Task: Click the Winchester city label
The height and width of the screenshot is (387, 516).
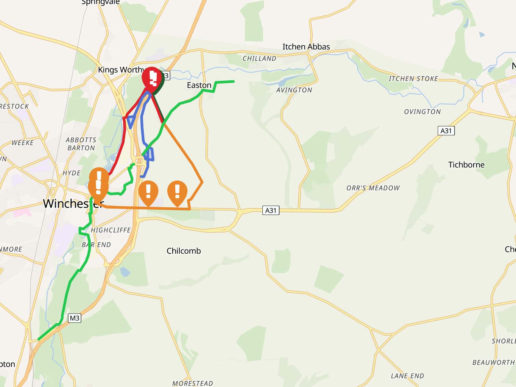Action: [73, 204]
